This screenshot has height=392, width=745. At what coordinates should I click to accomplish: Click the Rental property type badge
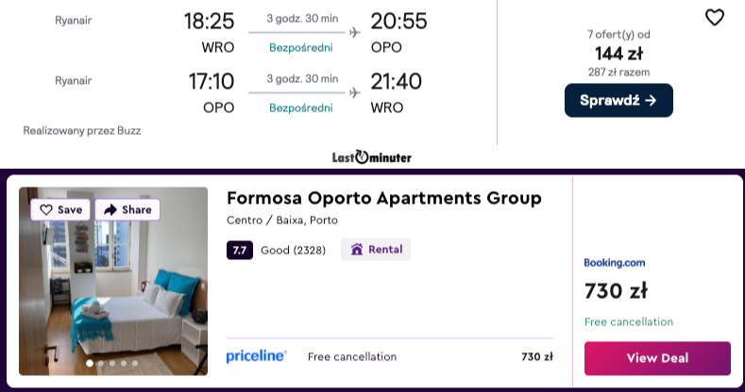tap(376, 250)
